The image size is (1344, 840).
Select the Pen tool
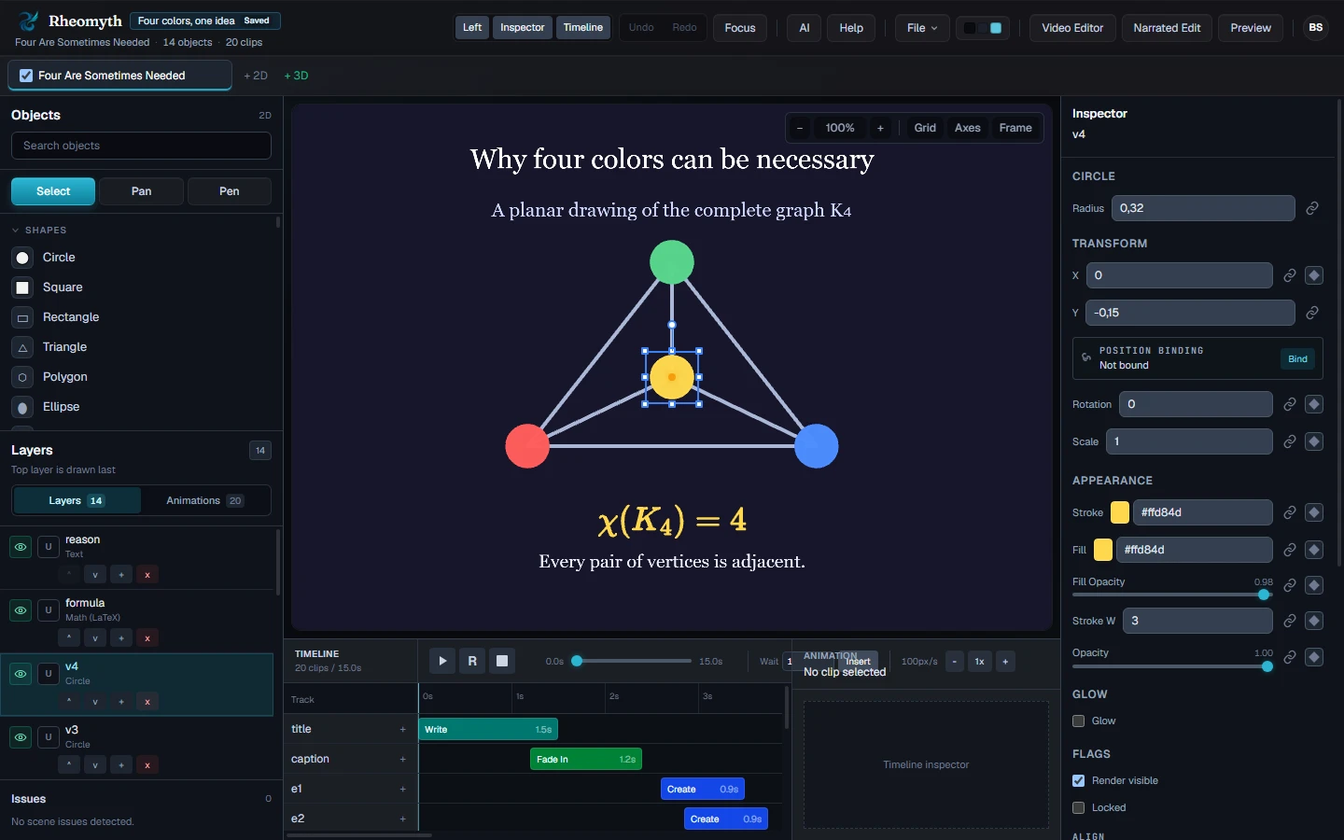[x=230, y=191]
